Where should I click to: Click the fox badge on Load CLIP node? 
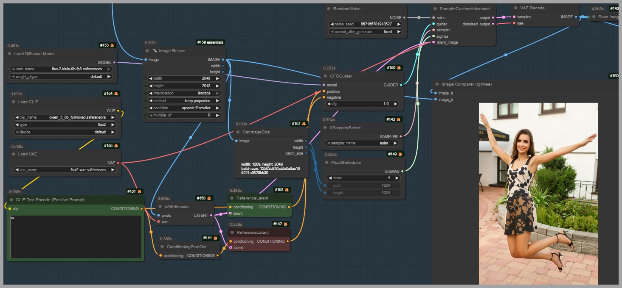coord(116,94)
